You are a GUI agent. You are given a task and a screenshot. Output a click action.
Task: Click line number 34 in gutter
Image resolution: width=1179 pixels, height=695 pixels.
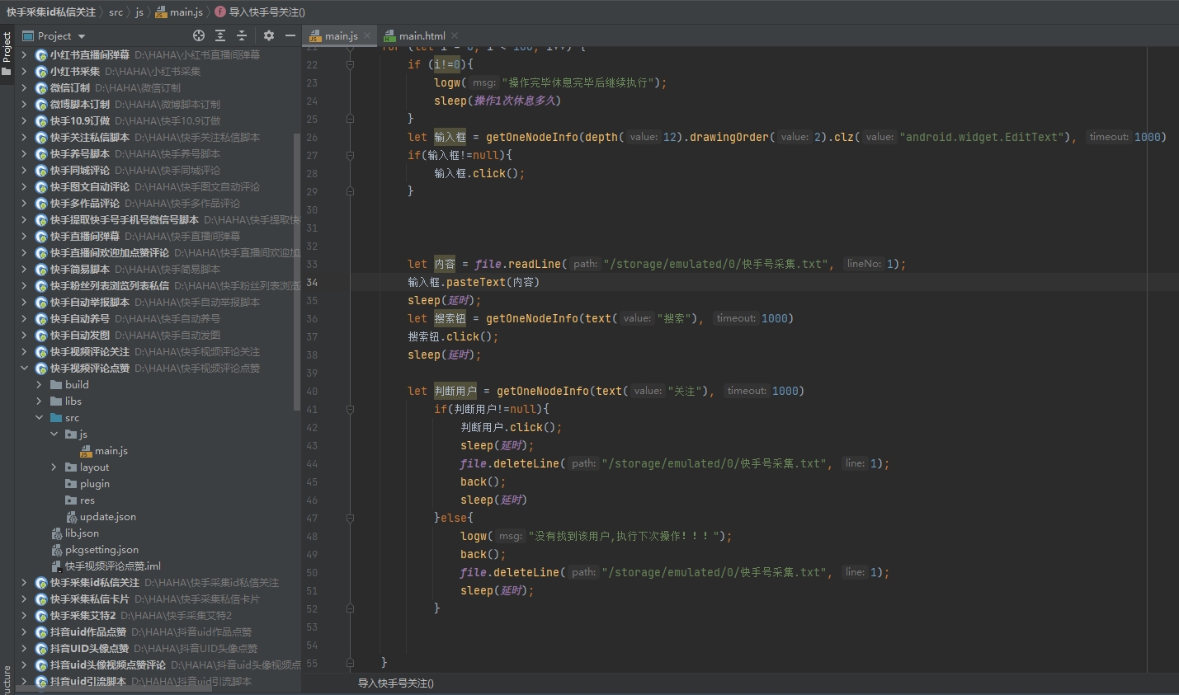coord(312,282)
